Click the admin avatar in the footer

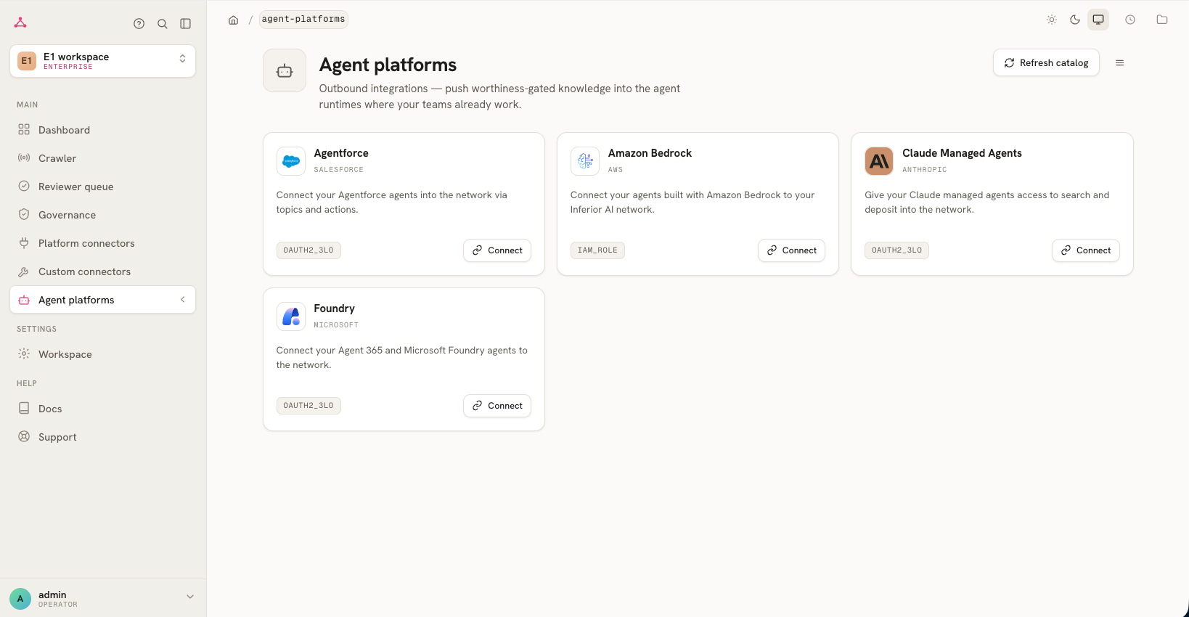pyautogui.click(x=20, y=599)
